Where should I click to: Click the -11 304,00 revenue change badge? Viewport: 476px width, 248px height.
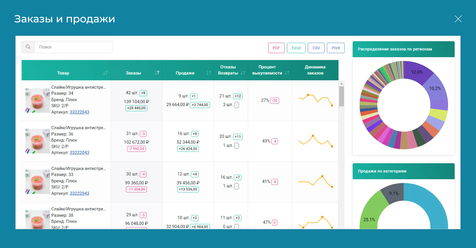pyautogui.click(x=136, y=189)
